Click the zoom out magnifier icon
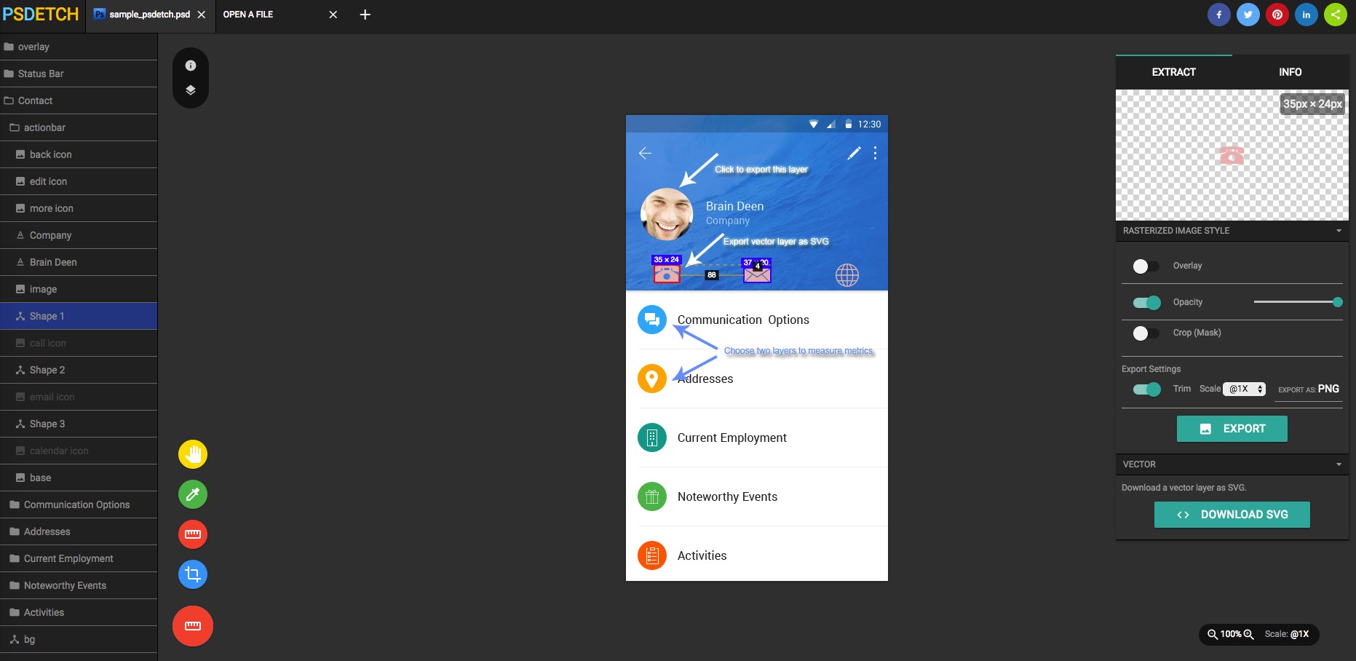Image resolution: width=1356 pixels, height=661 pixels. [x=1213, y=634]
